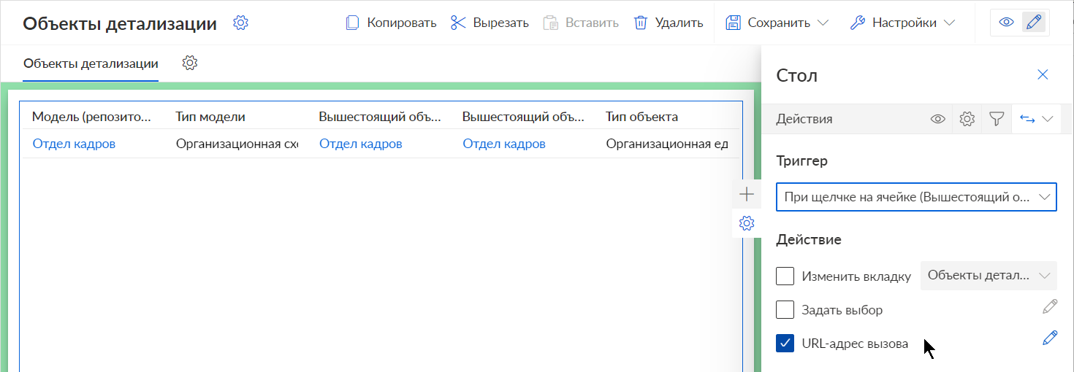The image size is (1074, 372).
Task: Check the Изменить вкладку checkbox
Action: point(785,276)
